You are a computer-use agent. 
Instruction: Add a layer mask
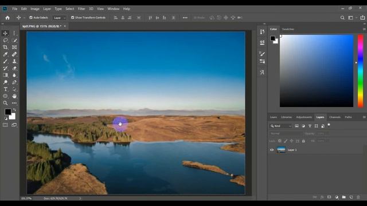click(x=329, y=197)
